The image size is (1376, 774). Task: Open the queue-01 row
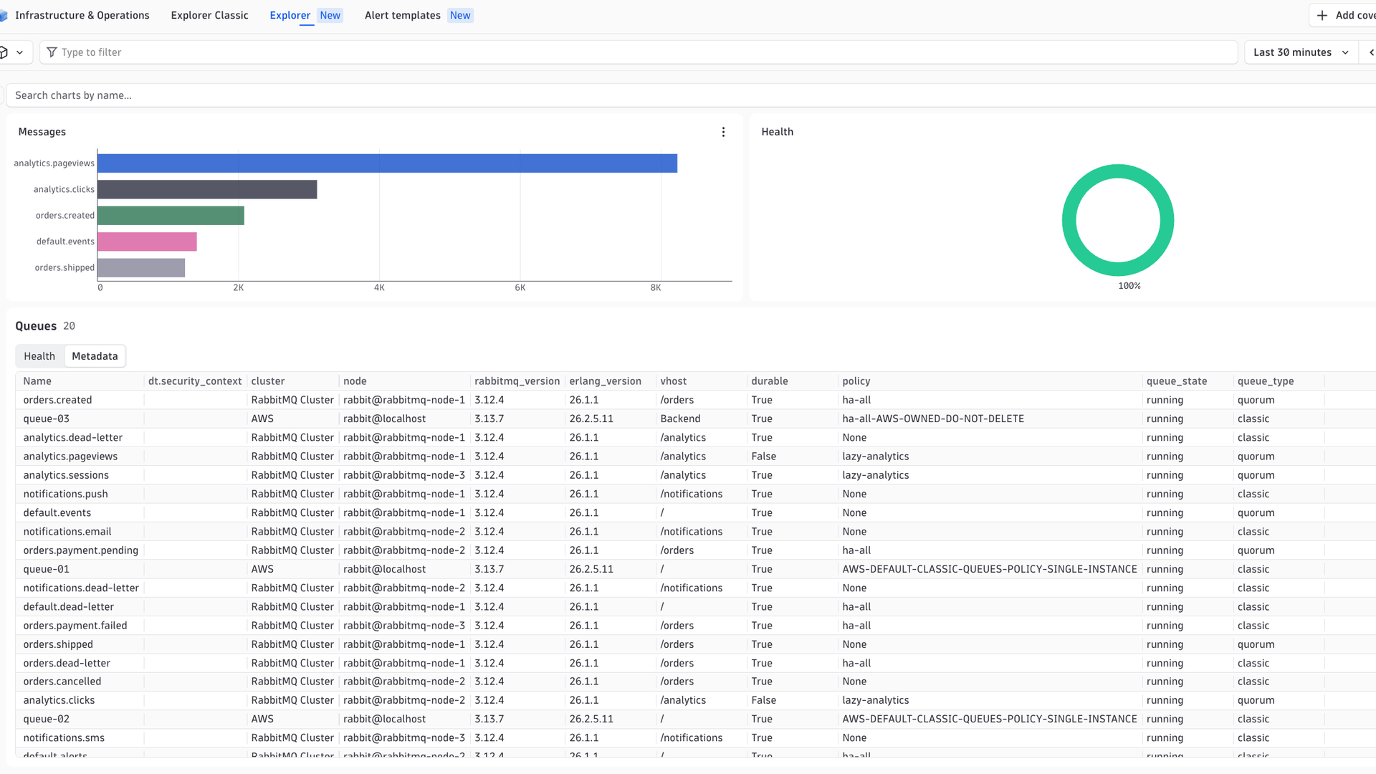click(46, 569)
